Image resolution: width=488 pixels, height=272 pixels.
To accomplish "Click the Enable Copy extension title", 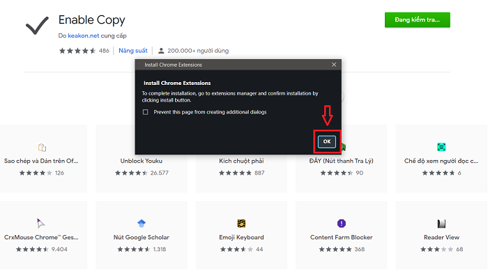I will tap(92, 20).
